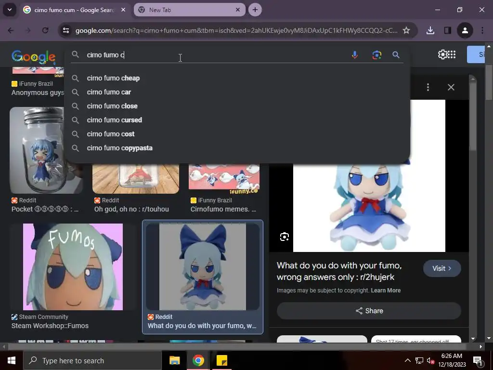Open the Windows notification center
This screenshot has width=493, height=370.
pos(478,360)
